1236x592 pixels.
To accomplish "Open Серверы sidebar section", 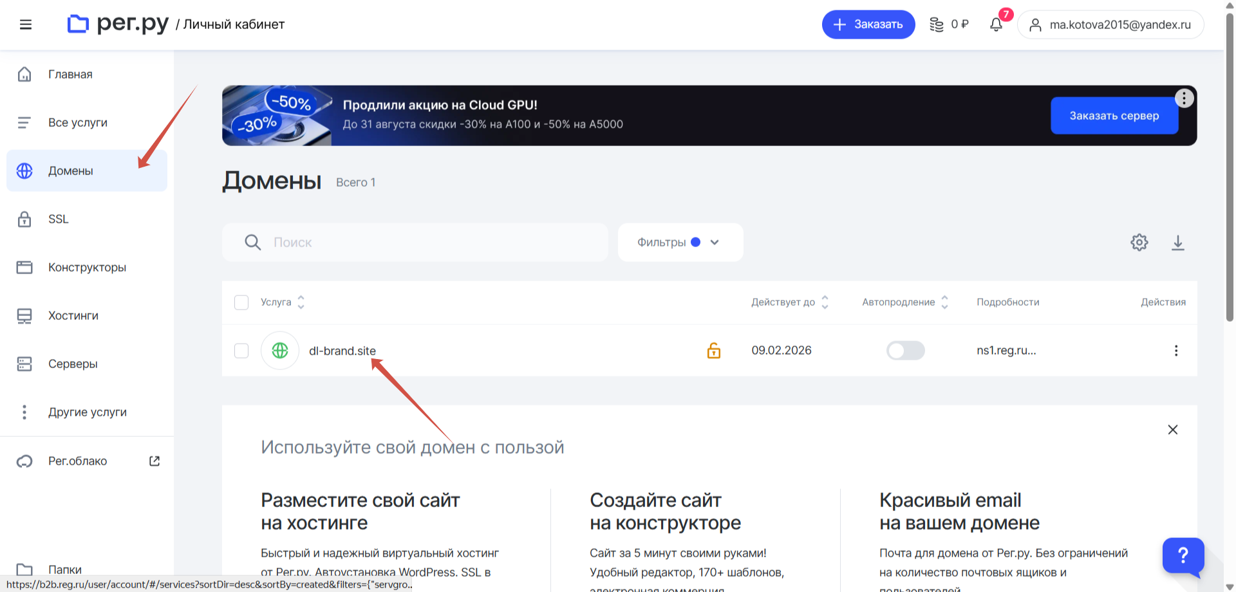I will (x=87, y=364).
